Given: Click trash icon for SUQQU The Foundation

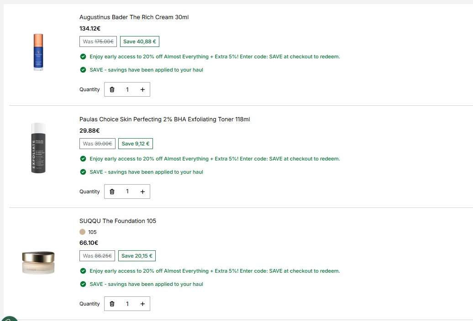Looking at the screenshot, I should 112,304.
